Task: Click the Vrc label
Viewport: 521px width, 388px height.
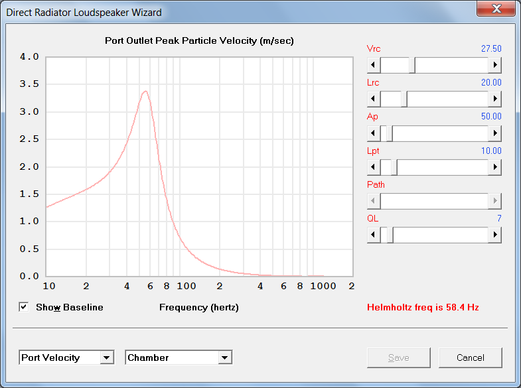Action: [374, 49]
